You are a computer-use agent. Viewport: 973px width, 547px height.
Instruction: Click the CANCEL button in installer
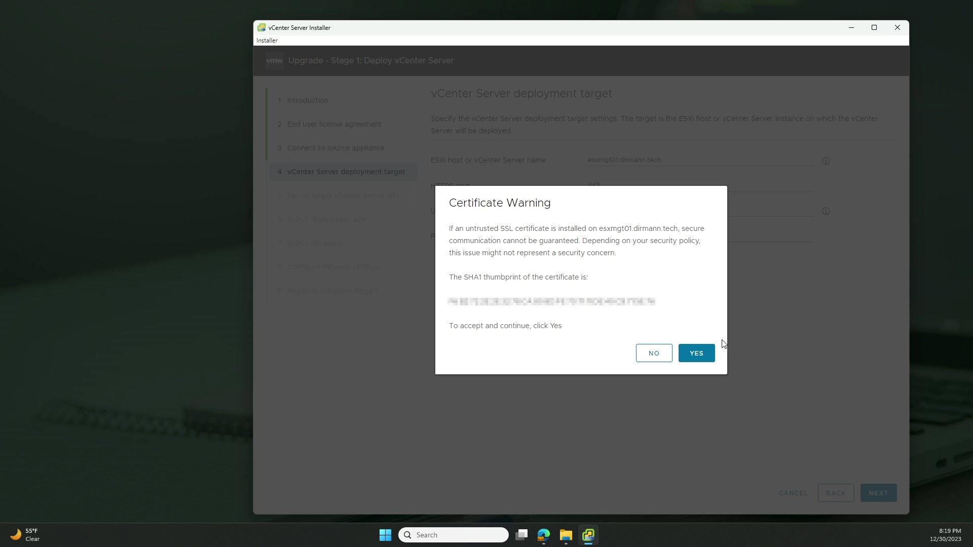793,493
